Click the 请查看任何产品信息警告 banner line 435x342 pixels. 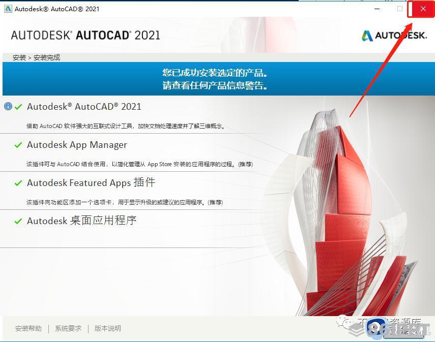coord(215,85)
